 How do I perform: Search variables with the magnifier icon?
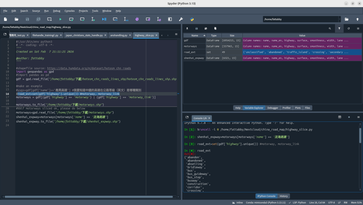330,29
